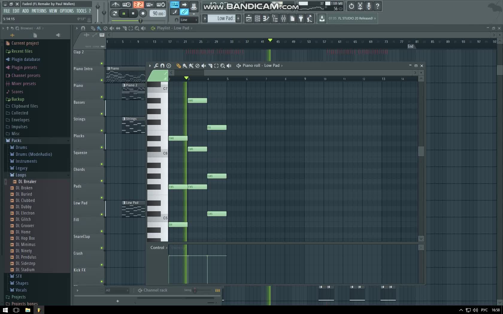This screenshot has width=503, height=314.
Task: Expand the Projects folder in the browser
Action: coord(19,297)
